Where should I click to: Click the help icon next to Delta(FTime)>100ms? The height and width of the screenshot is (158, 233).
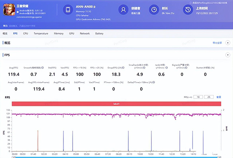pos(153,83)
